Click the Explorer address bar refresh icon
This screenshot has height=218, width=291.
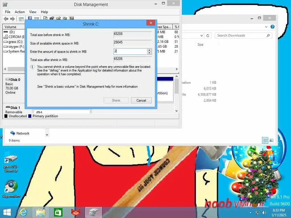(x=208, y=35)
